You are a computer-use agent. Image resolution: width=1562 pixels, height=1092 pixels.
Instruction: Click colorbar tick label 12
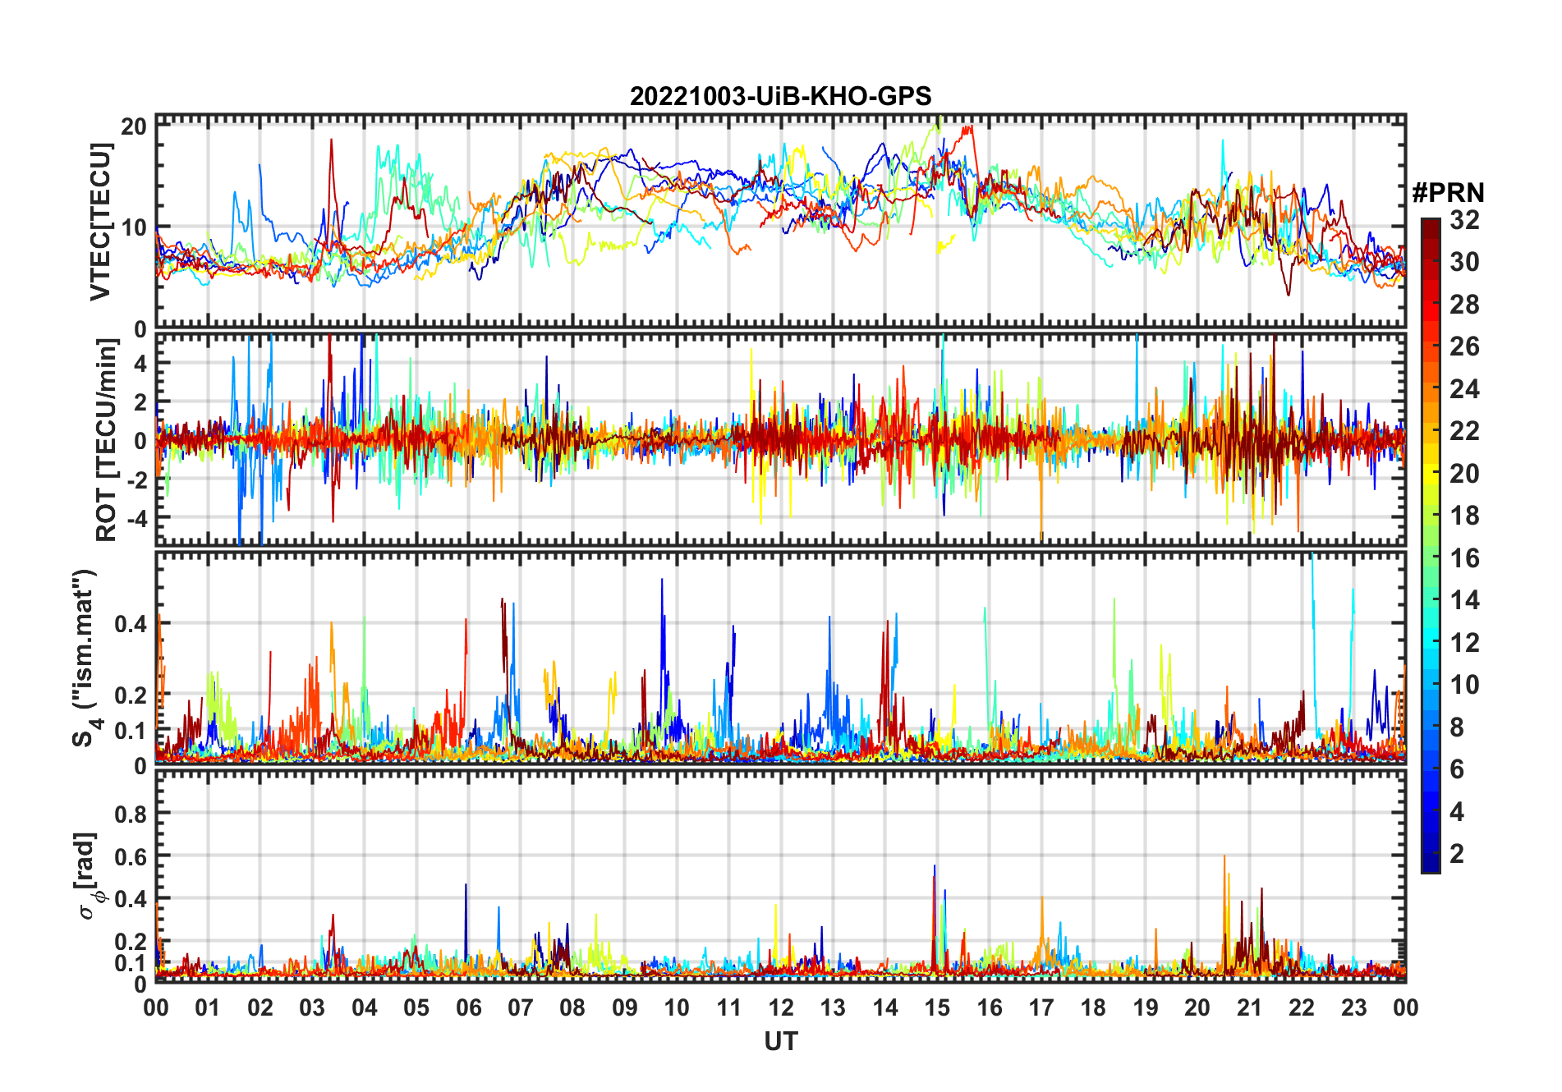point(1464,643)
